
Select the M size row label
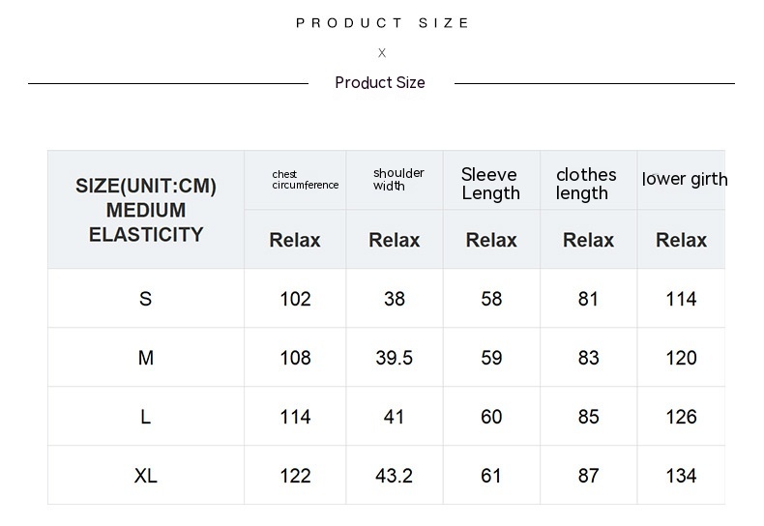pyautogui.click(x=146, y=358)
